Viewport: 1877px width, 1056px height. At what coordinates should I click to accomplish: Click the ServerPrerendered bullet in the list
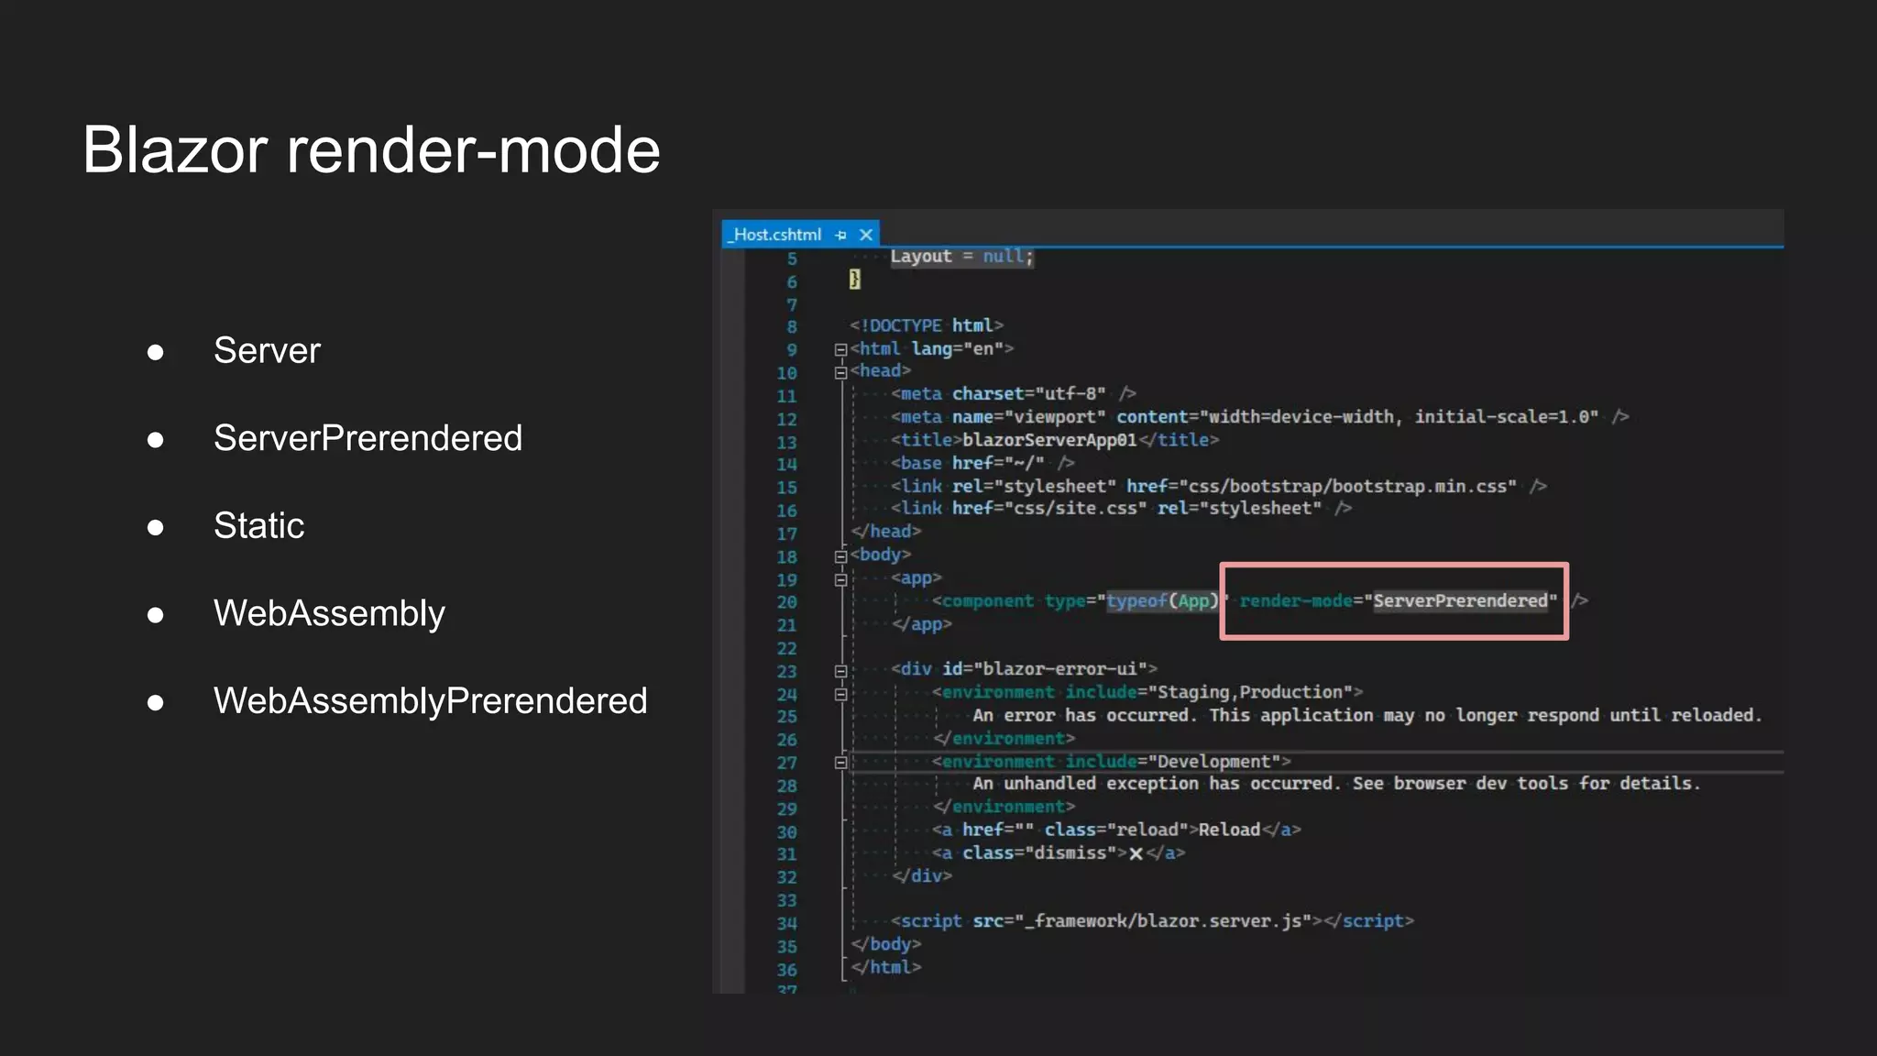coord(368,438)
